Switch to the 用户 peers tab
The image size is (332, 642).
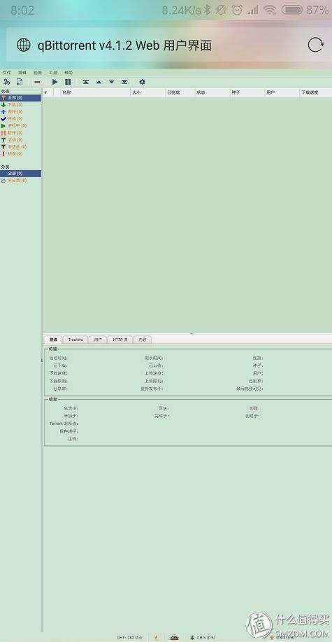tap(98, 340)
